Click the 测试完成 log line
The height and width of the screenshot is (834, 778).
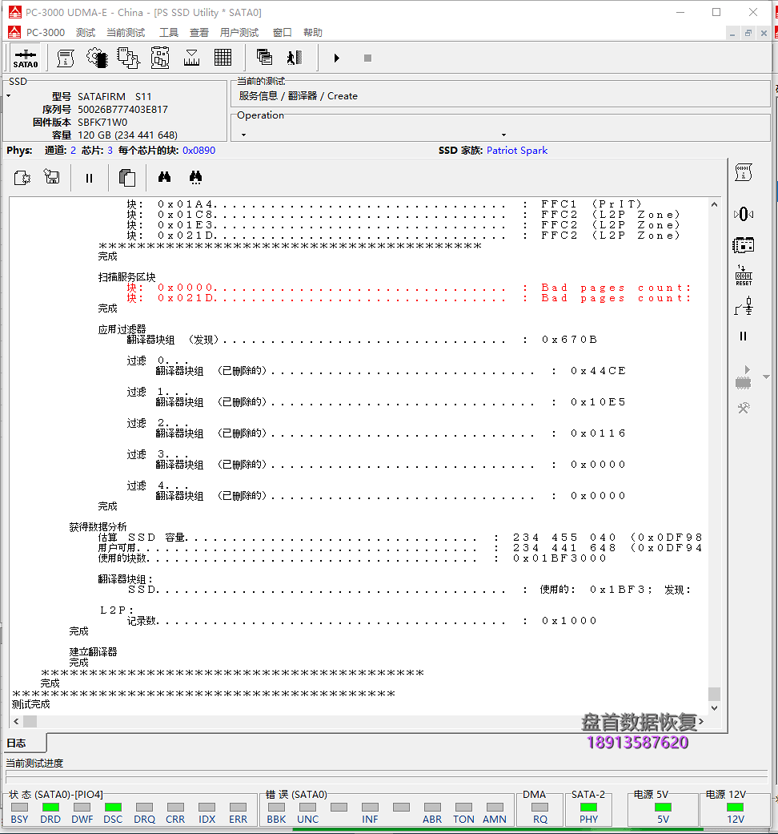pyautogui.click(x=31, y=704)
